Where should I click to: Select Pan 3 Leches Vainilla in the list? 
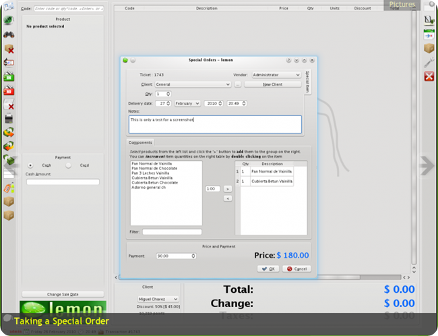150,173
